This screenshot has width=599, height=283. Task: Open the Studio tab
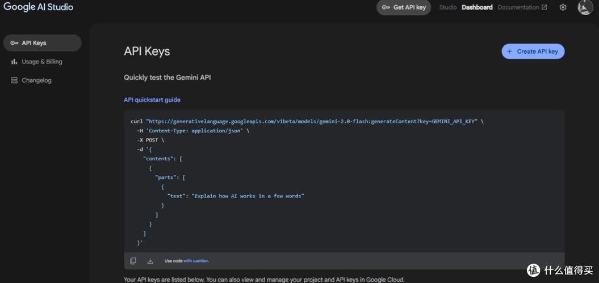click(x=448, y=7)
